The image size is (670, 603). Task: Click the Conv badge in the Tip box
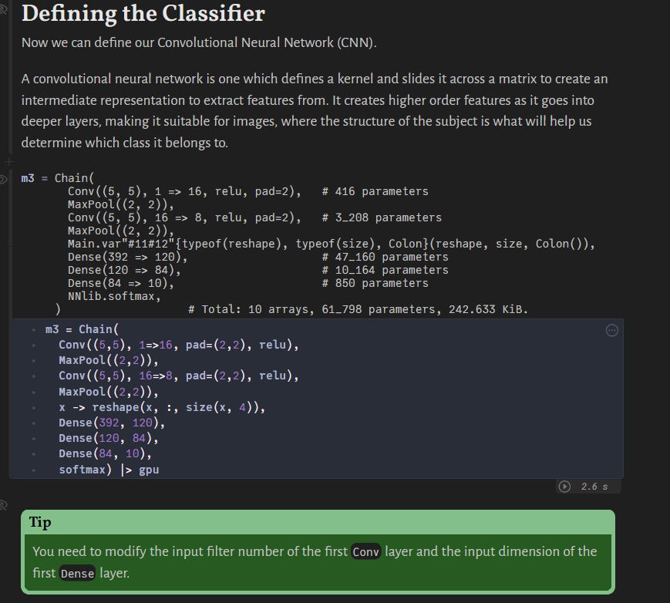pos(365,551)
